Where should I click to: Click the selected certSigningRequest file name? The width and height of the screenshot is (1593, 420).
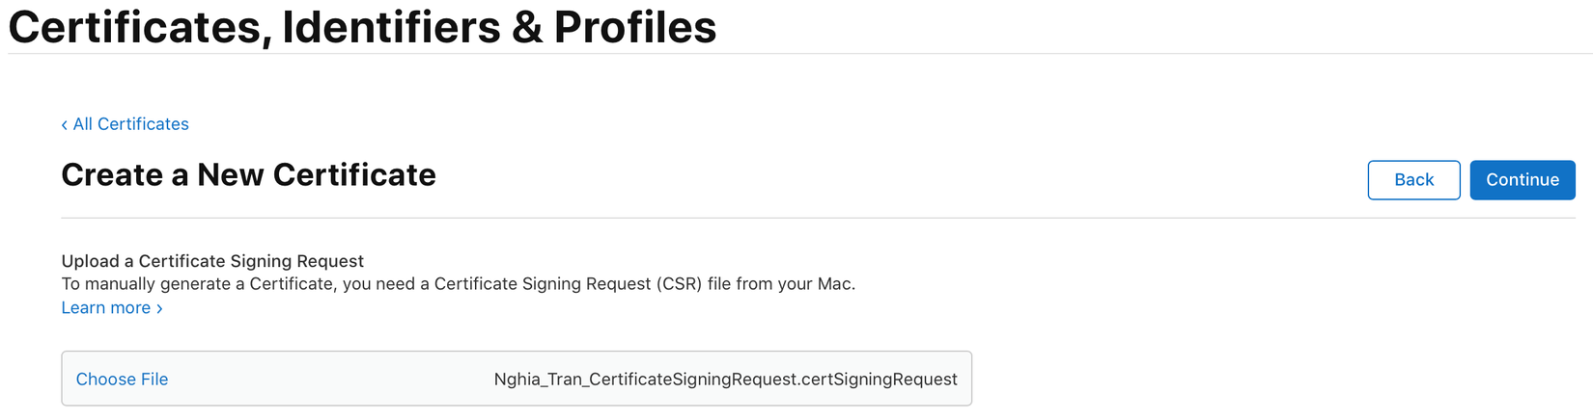[x=725, y=380]
